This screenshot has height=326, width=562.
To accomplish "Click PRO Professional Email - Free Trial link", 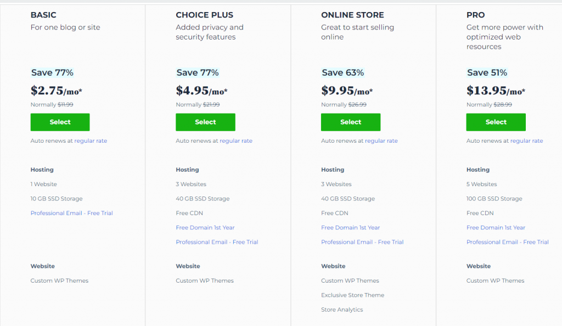I will (x=508, y=242).
